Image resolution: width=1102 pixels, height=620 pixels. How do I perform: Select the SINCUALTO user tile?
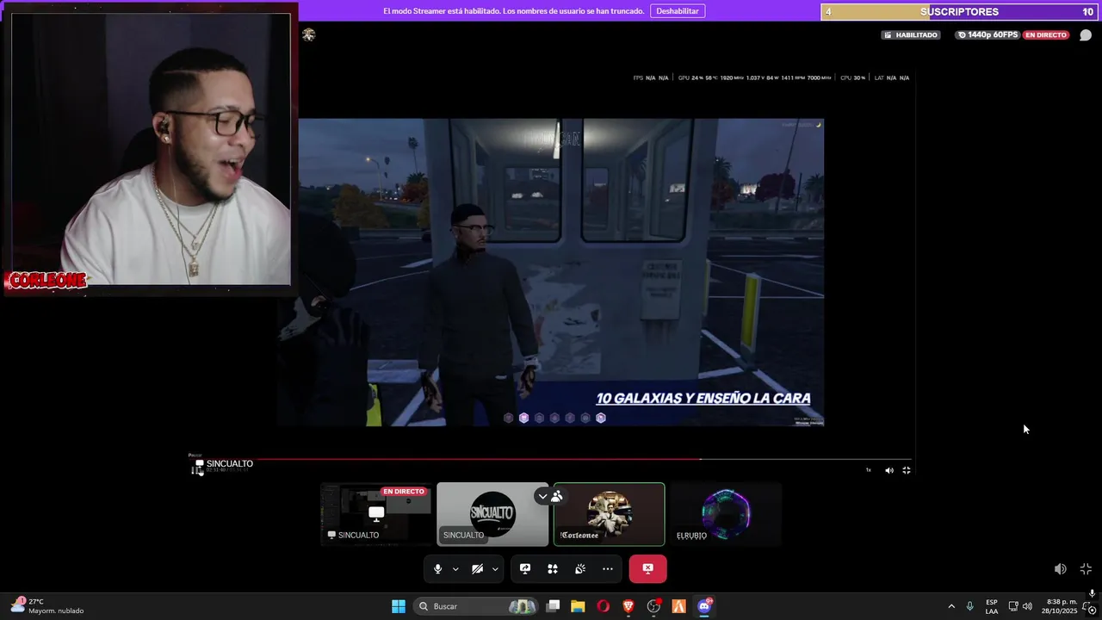point(492,514)
